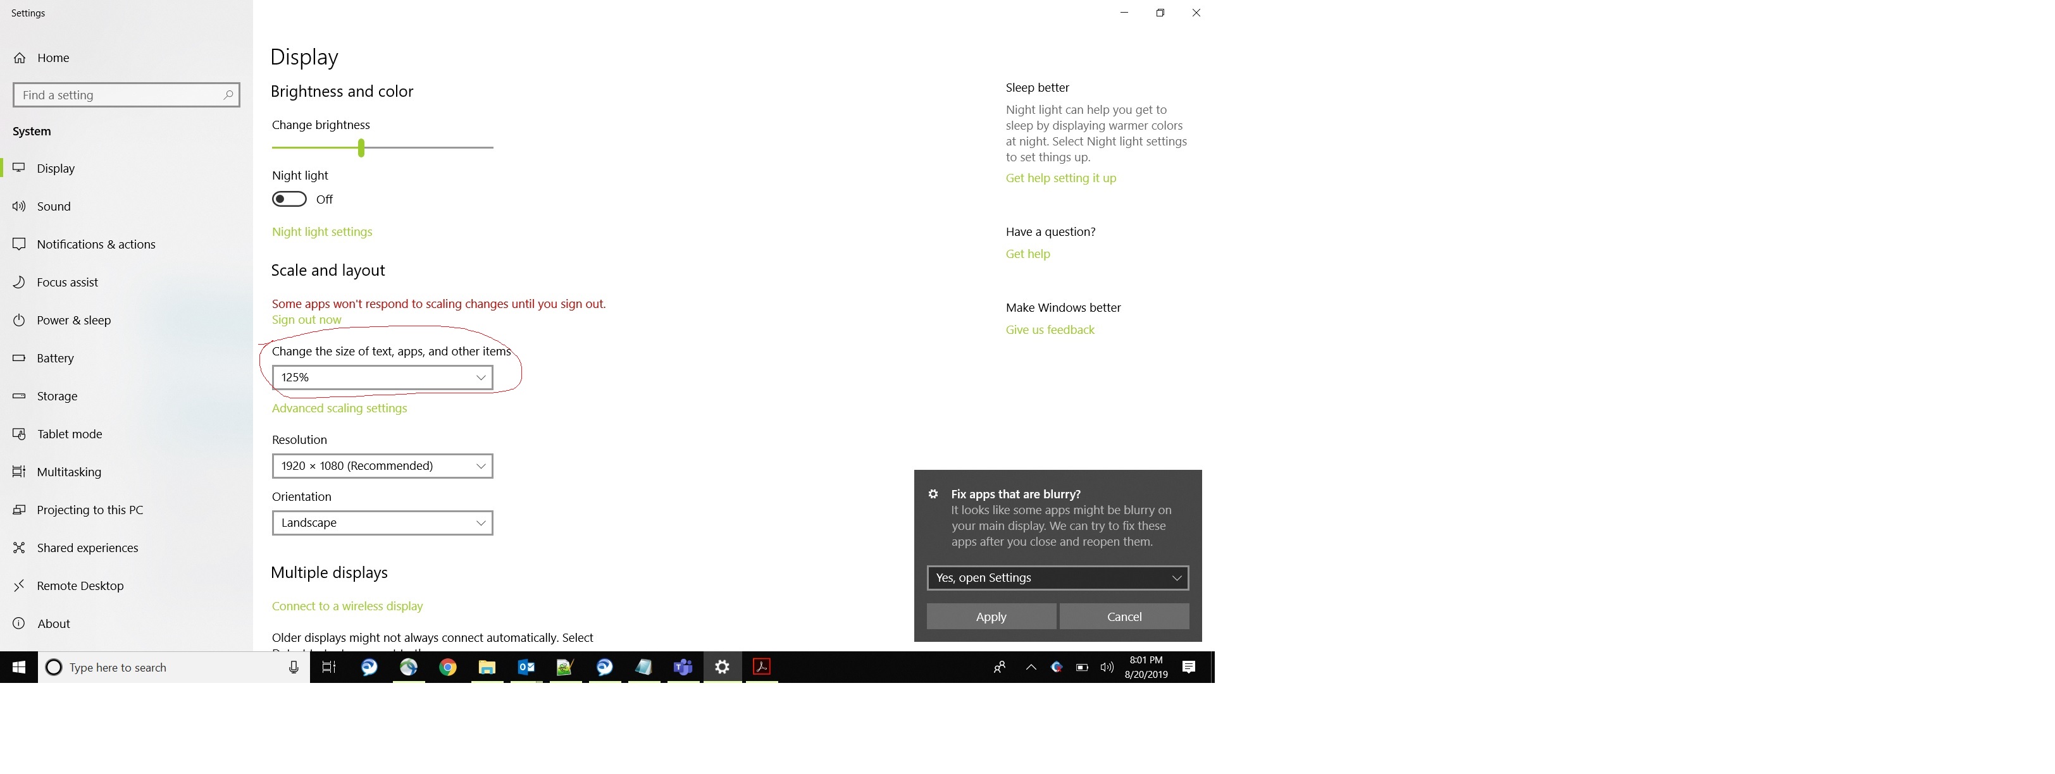Screen dimensions: 2055x774
Task: Click into Find a setting field
Action: 126,95
